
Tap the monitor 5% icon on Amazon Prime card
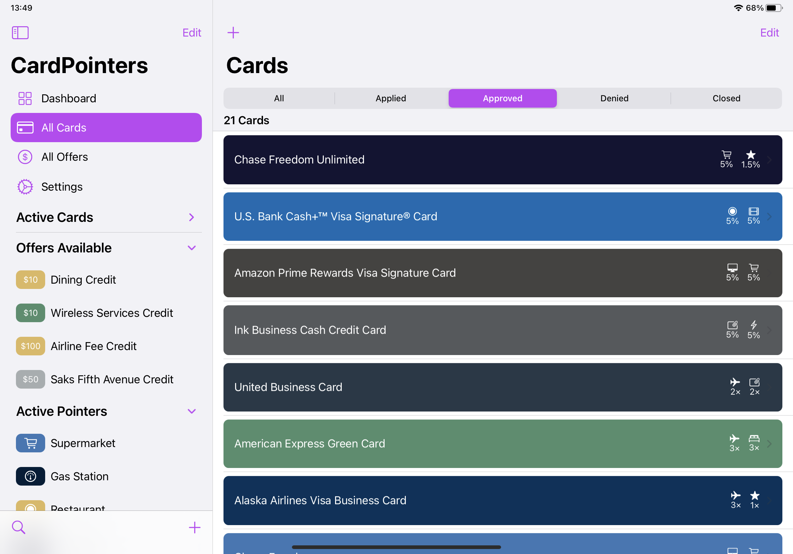pos(732,273)
